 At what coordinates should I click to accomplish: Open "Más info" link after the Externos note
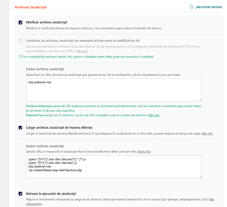154,115
